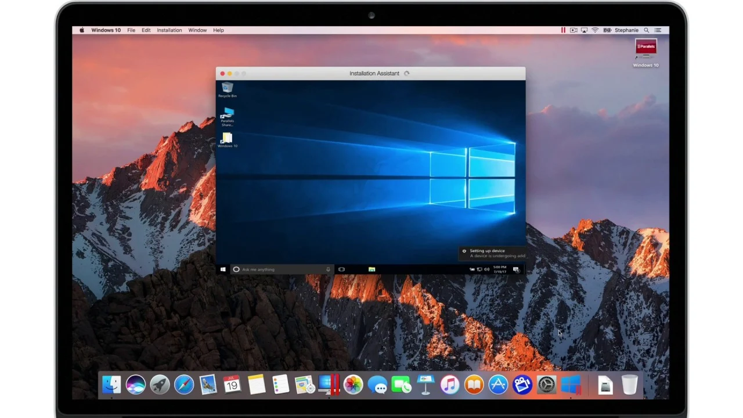Open the Windows Start button

coord(223,269)
